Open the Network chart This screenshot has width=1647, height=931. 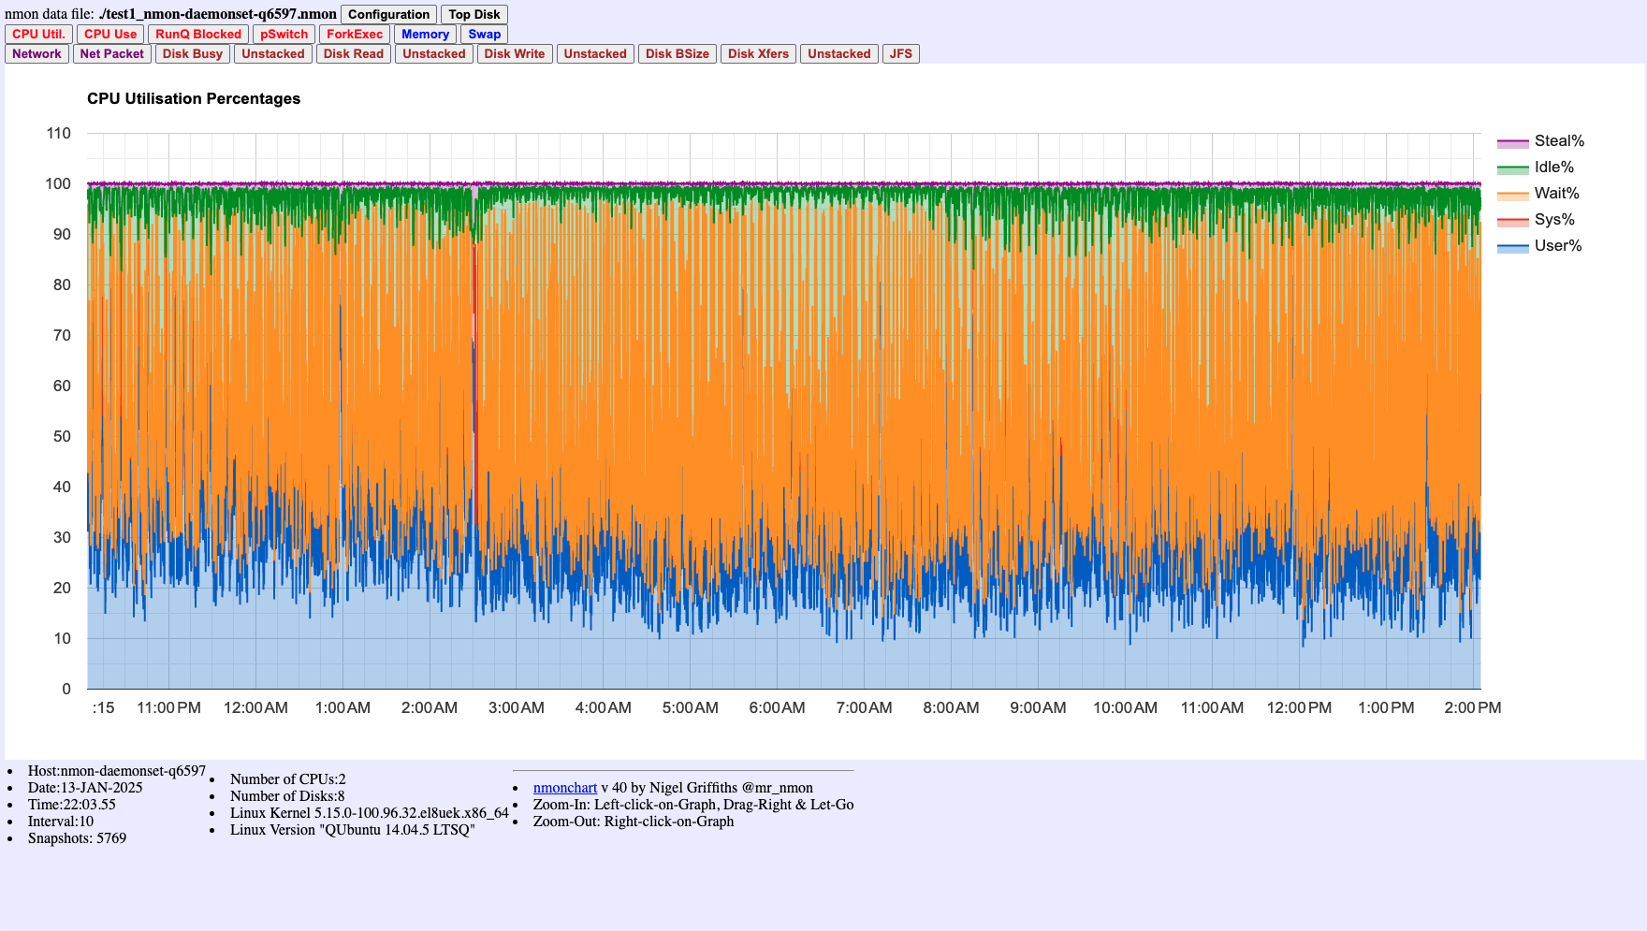pos(36,53)
